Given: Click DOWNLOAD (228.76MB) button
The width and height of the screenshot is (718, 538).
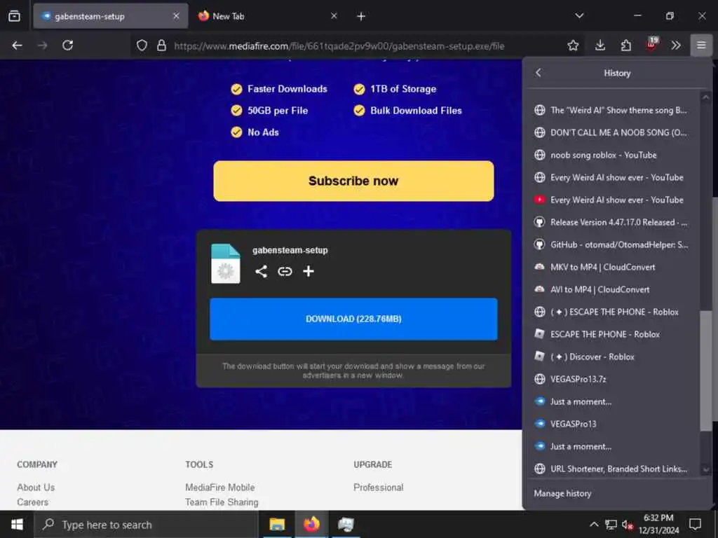Looking at the screenshot, I should (353, 319).
